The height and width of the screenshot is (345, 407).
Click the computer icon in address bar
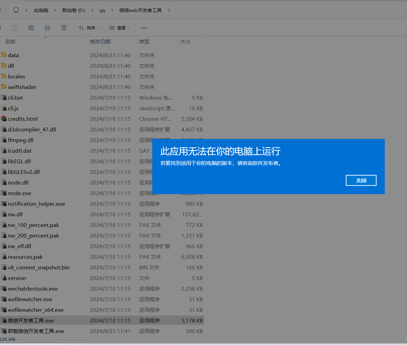click(16, 10)
